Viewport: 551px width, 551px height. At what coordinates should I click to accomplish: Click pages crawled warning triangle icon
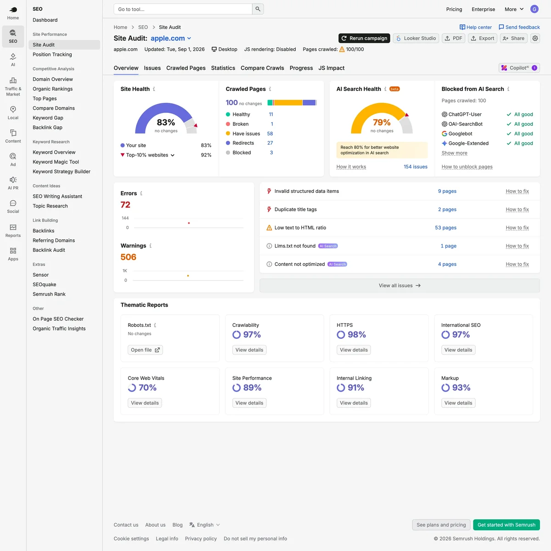[342, 49]
